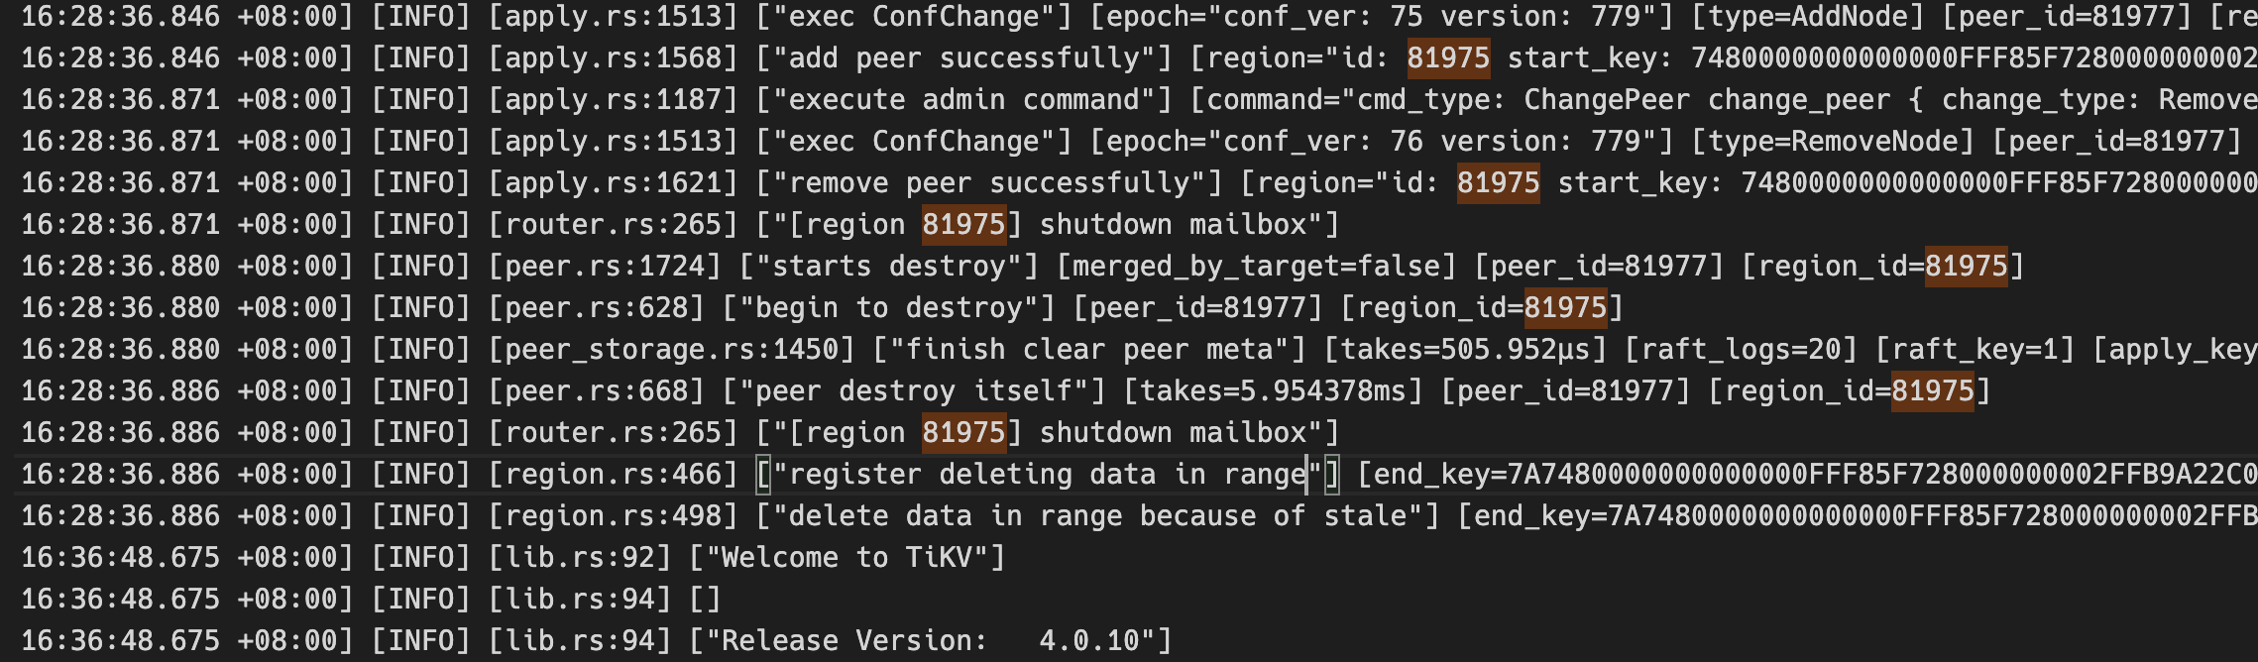The image size is (2258, 662).
Task: Click the "peer destroy itself" message
Action: 913,391
